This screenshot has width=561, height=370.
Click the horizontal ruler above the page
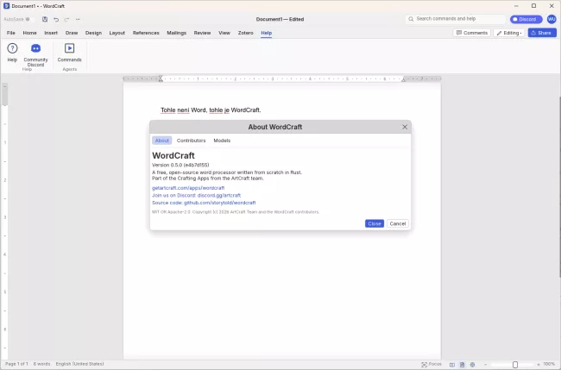[282, 78]
